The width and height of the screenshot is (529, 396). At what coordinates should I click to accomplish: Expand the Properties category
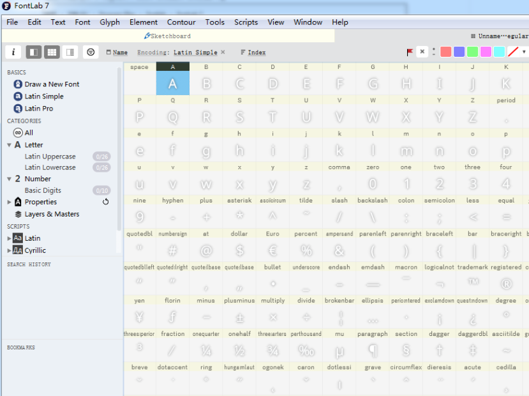pyautogui.click(x=9, y=202)
